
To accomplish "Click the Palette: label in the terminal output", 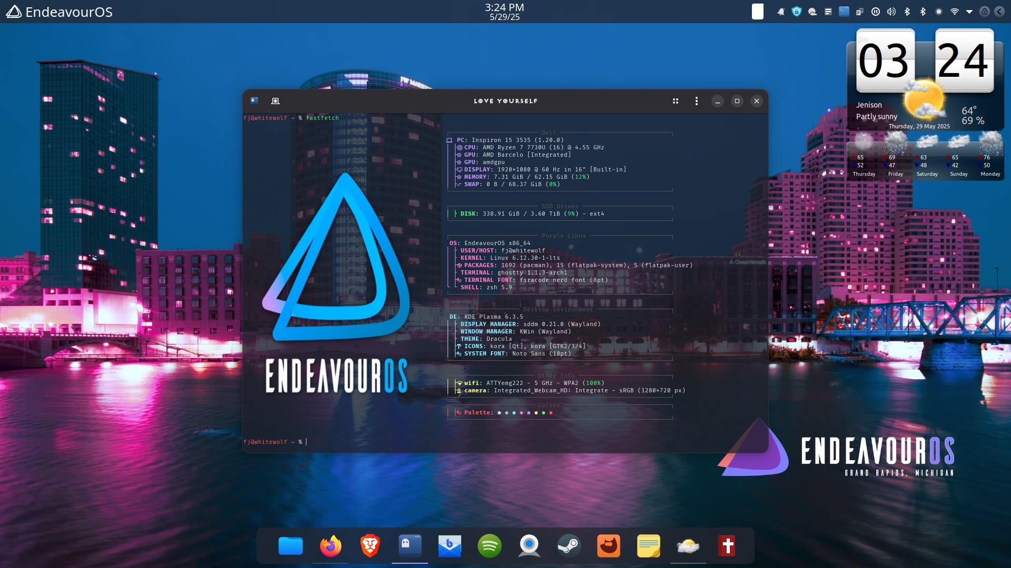I will pyautogui.click(x=479, y=412).
